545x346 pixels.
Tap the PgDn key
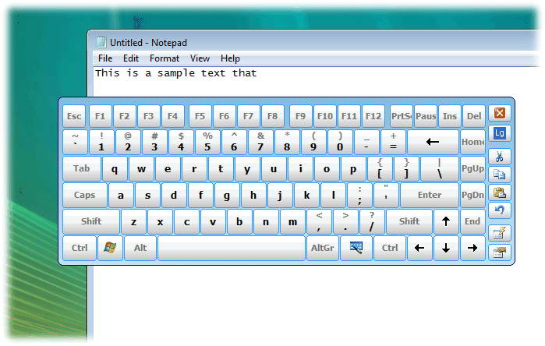coord(472,195)
